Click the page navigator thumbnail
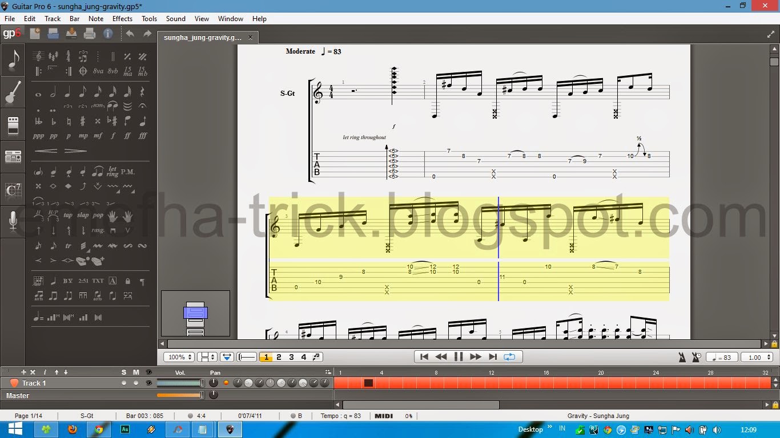This screenshot has width=780, height=438. 195,313
